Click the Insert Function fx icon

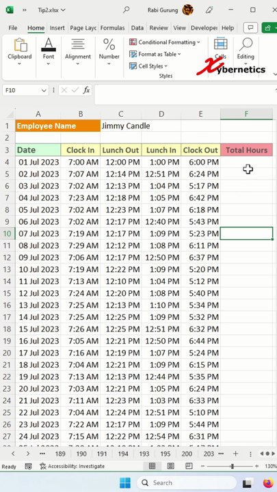(86, 90)
